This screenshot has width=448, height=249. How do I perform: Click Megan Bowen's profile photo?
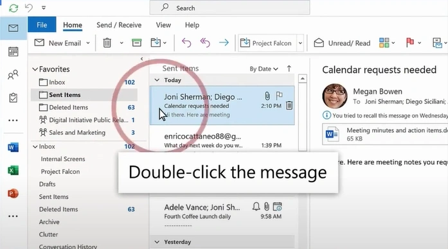335,96
